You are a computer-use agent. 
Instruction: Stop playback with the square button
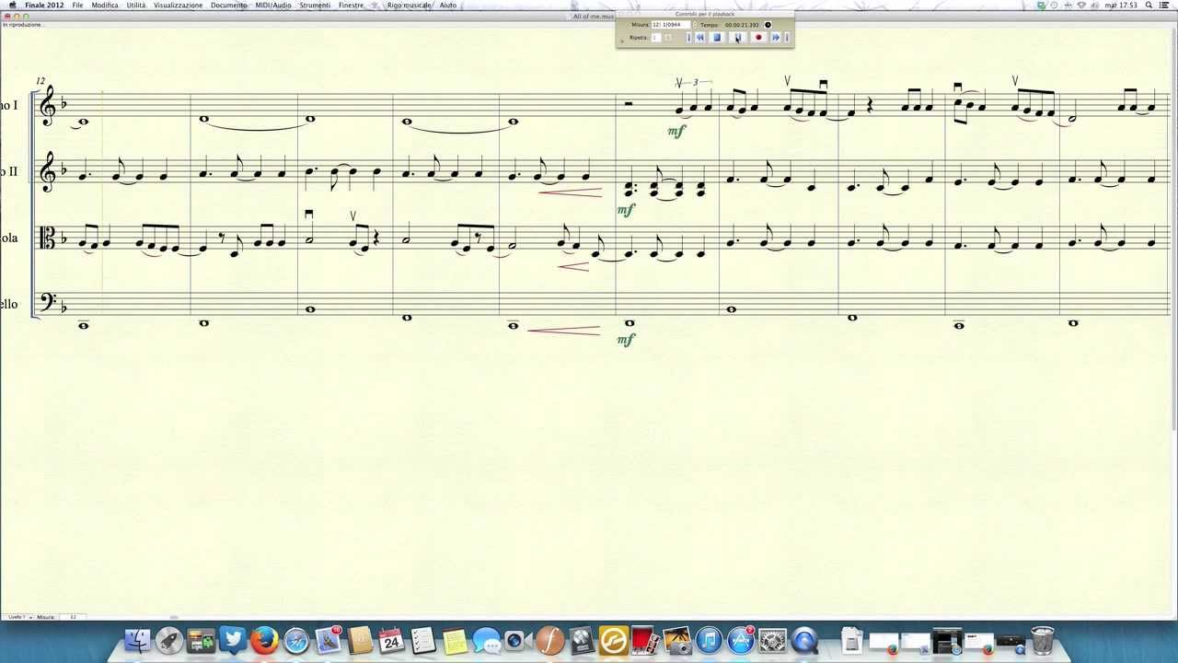(x=717, y=38)
